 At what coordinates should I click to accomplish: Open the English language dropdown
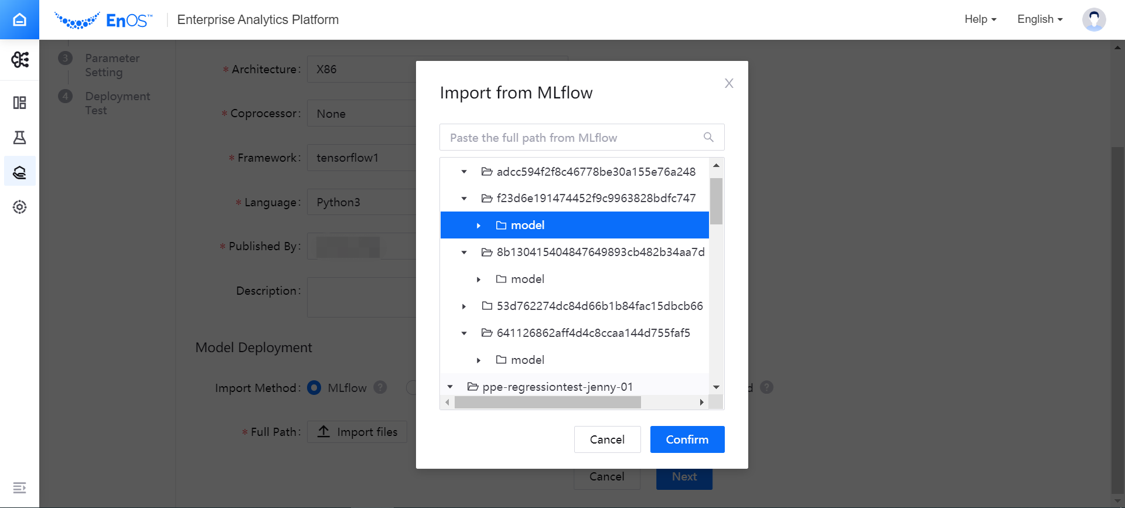tap(1040, 19)
